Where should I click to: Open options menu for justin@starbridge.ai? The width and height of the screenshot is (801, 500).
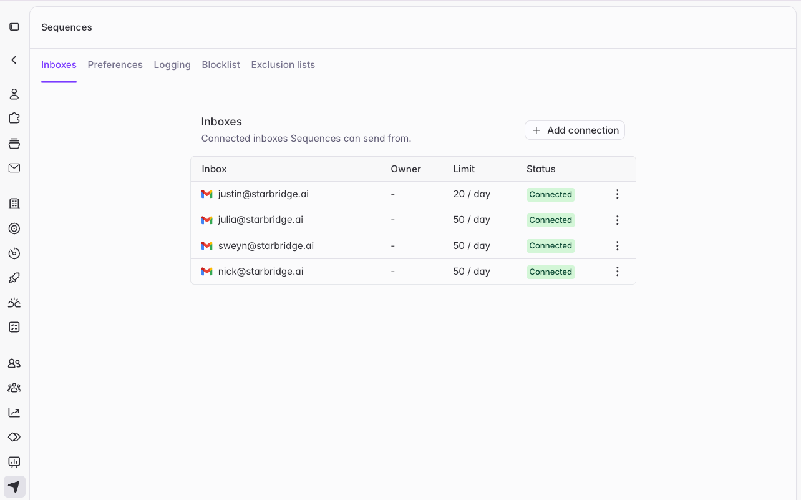[x=618, y=194]
